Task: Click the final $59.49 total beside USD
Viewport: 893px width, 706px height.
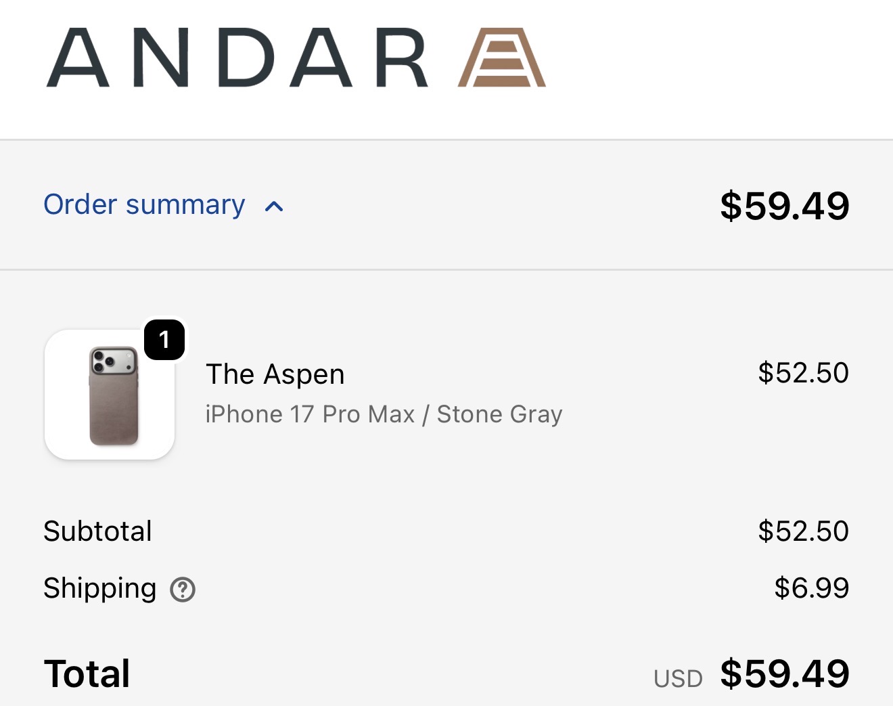Action: [784, 674]
